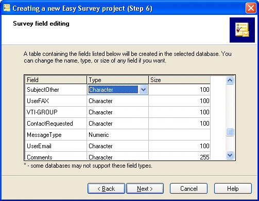Screen dimensions: 259x201
Task: Return with the Back button
Action: pyautogui.click(x=106, y=189)
